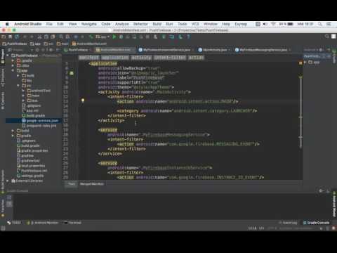Select settings.gradle in project tree
The width and height of the screenshot is (337, 253).
pyautogui.click(x=30, y=176)
